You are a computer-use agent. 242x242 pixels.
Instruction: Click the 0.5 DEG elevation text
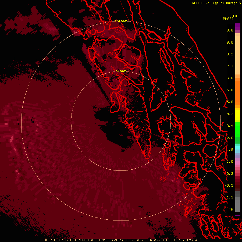point(134,240)
